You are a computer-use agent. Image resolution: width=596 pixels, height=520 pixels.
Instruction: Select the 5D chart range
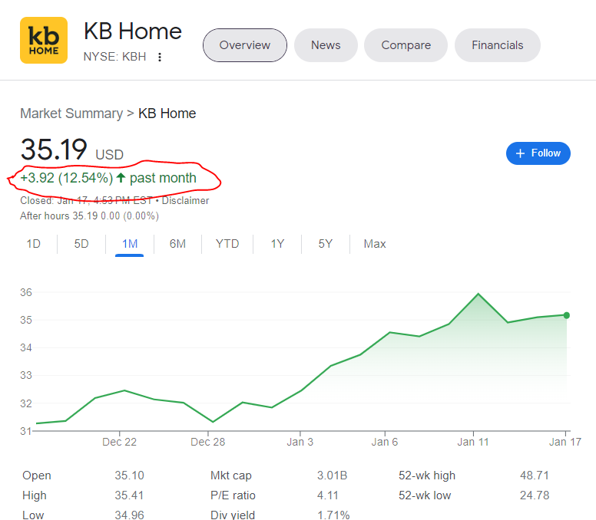click(81, 244)
